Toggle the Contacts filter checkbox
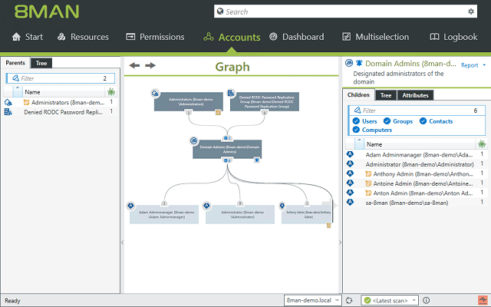491x307 pixels. pyautogui.click(x=423, y=121)
